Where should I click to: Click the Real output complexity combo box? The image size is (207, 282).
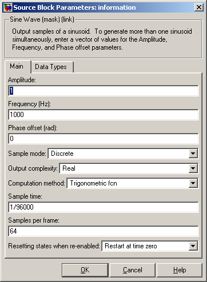[x=129, y=168]
